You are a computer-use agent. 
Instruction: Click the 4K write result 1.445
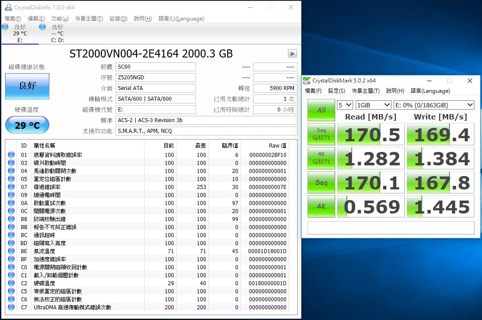click(440, 207)
